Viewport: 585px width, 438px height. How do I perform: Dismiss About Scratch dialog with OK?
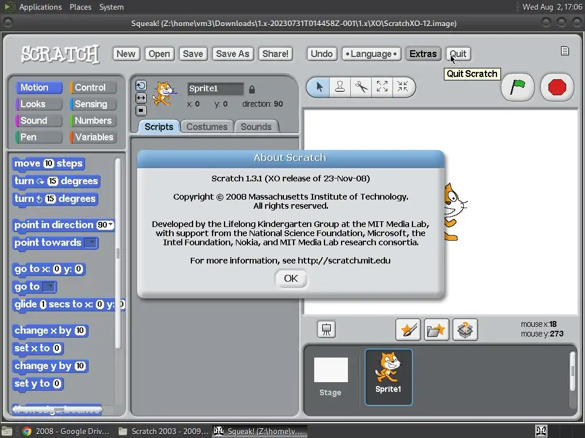click(x=291, y=278)
